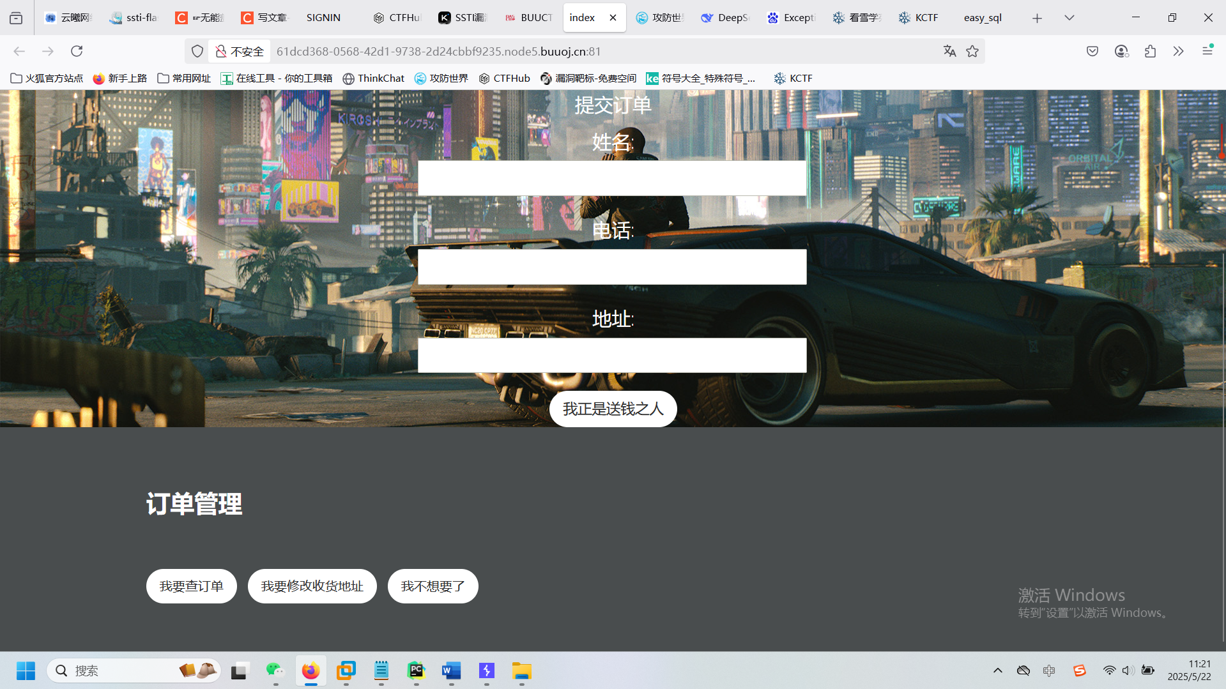Viewport: 1226px width, 689px height.
Task: Open the volume control in tray
Action: [x=1128, y=670]
